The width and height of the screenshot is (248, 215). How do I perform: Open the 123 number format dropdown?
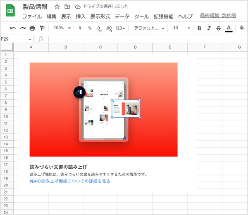point(120,28)
